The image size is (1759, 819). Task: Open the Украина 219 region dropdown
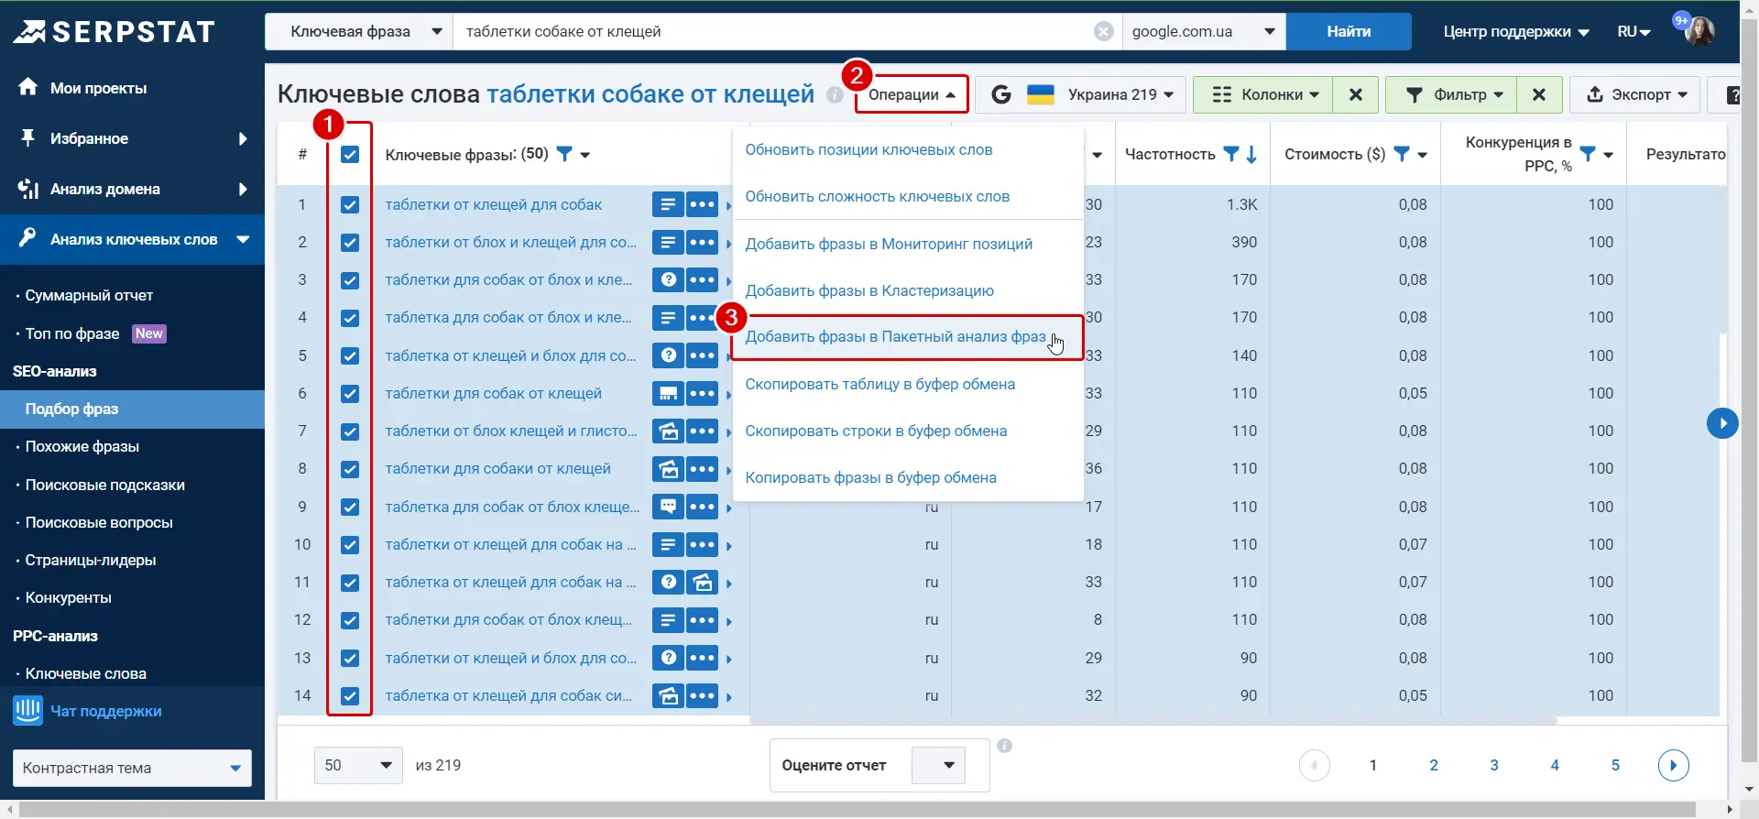(1081, 94)
